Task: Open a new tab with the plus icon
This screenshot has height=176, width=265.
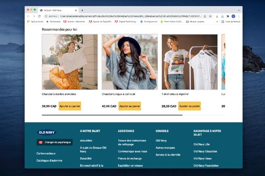Action: (82, 10)
